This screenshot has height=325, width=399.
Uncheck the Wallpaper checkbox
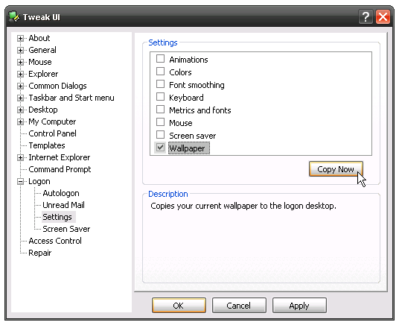point(160,148)
